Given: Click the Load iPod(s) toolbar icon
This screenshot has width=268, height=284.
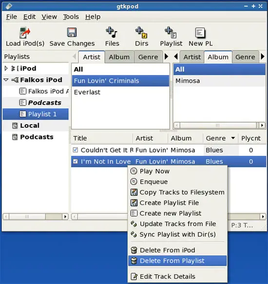Looking at the screenshot, I should point(25,33).
